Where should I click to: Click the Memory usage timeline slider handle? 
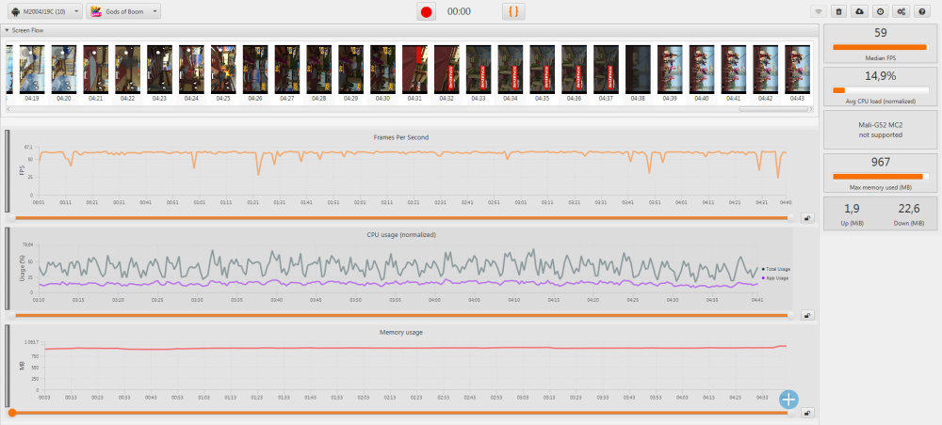11,412
